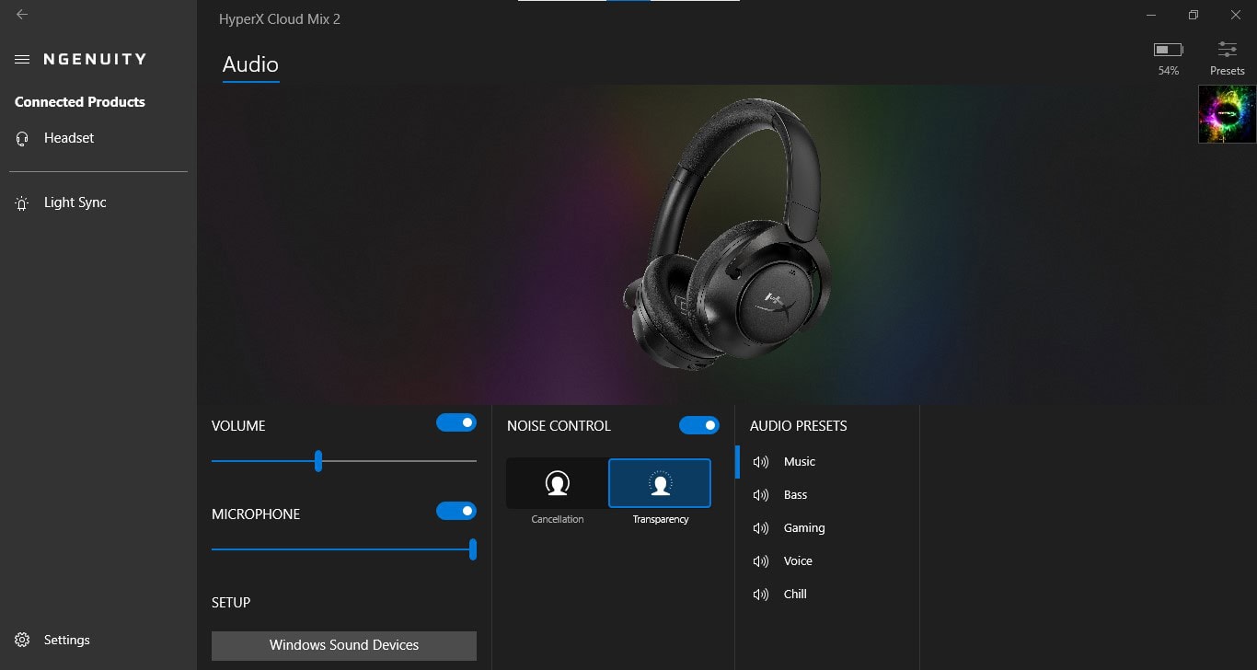
Task: Click speaker icon next to Music
Action: tap(761, 462)
